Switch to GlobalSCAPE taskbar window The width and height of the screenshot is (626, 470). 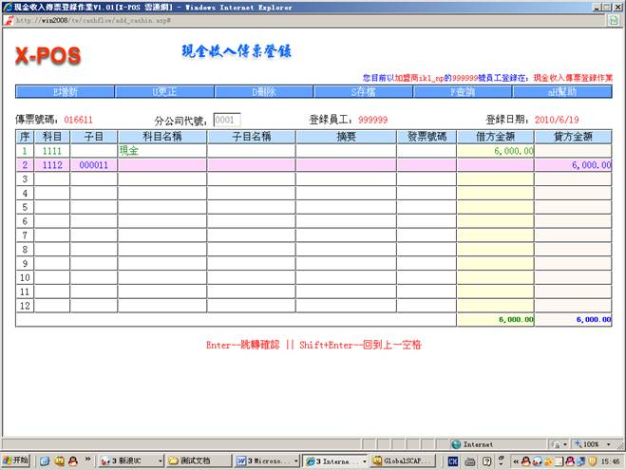pos(398,461)
